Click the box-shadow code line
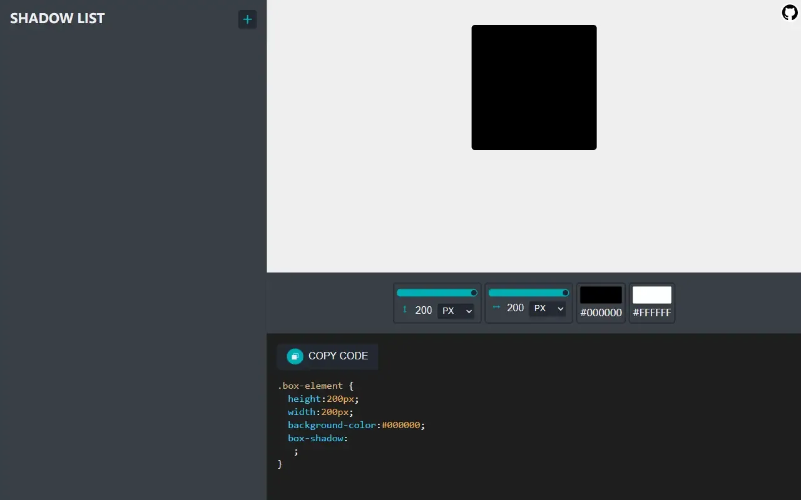Image resolution: width=801 pixels, height=500 pixels. [x=318, y=438]
